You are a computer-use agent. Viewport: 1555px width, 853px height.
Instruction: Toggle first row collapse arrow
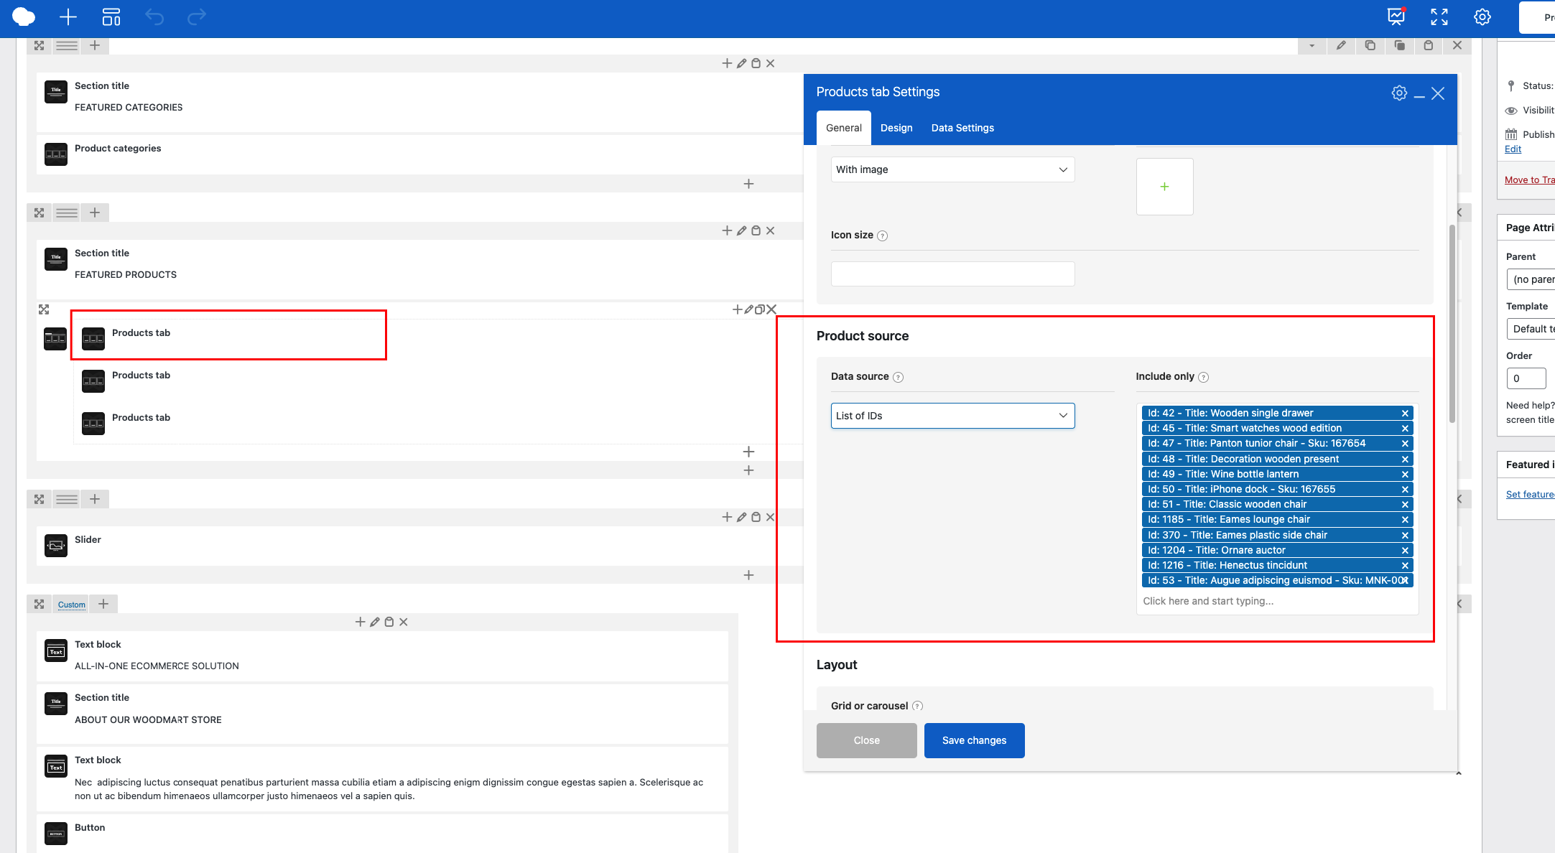click(1312, 45)
